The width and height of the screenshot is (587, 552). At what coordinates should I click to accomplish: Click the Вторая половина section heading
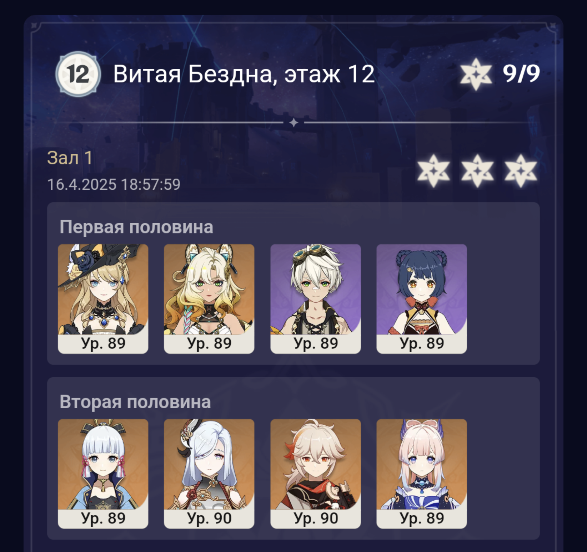coord(135,402)
